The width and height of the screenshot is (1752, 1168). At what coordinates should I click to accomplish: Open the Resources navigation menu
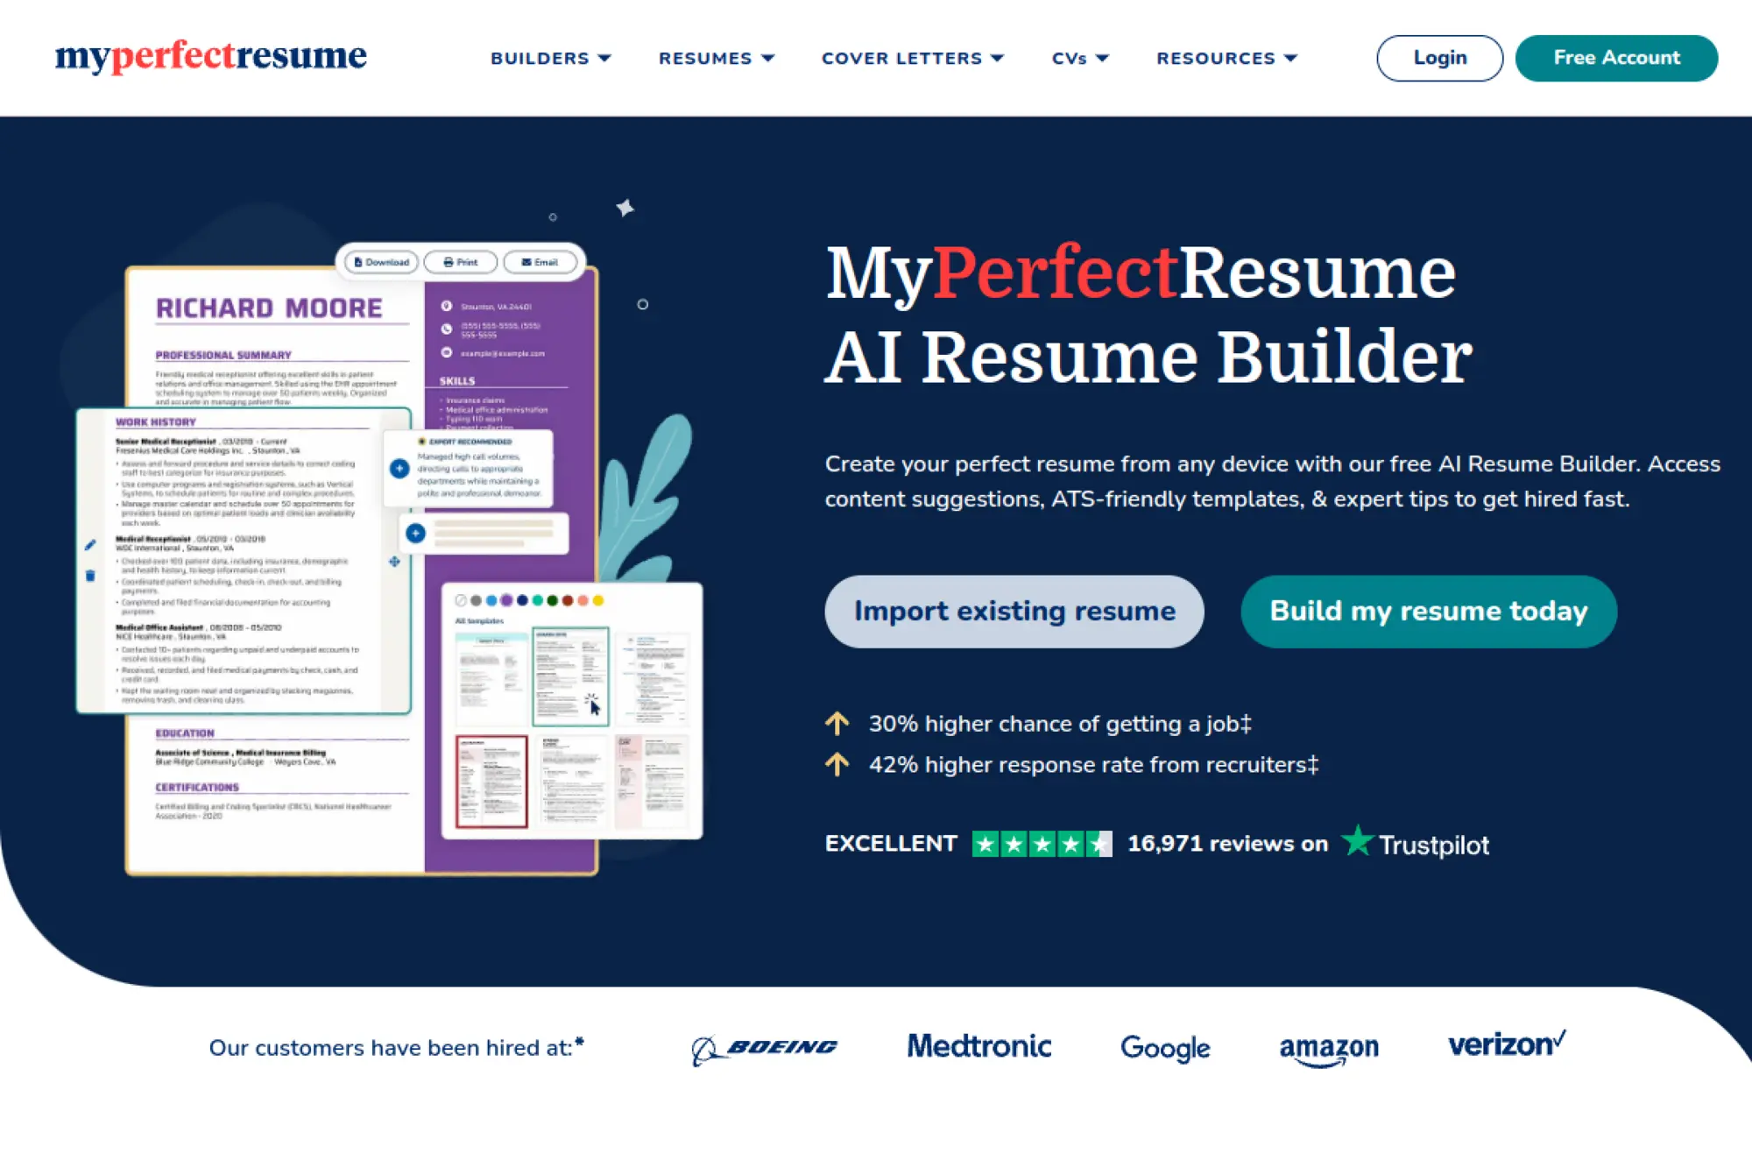(x=1226, y=58)
